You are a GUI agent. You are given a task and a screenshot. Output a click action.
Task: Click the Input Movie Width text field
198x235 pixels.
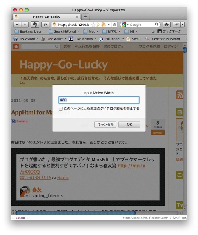tap(99, 100)
